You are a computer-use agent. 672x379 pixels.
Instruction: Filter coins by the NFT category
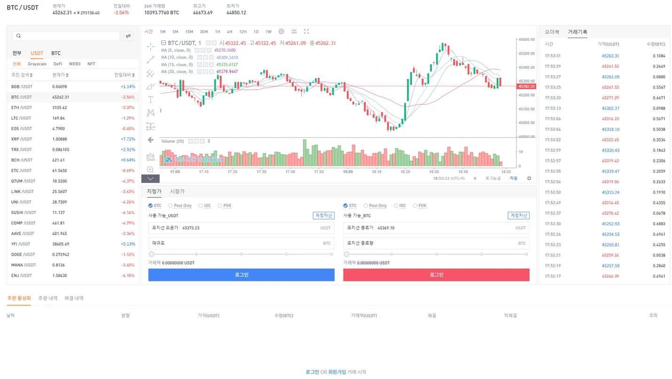pos(91,64)
